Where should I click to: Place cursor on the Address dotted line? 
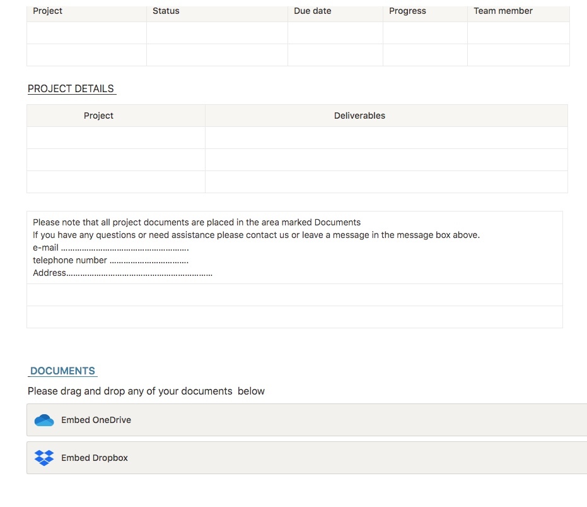tap(139, 273)
